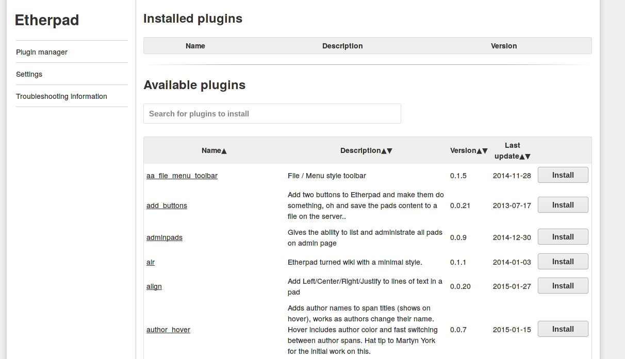The image size is (625, 359).
Task: Open Troubleshooting information page
Action: tap(61, 96)
